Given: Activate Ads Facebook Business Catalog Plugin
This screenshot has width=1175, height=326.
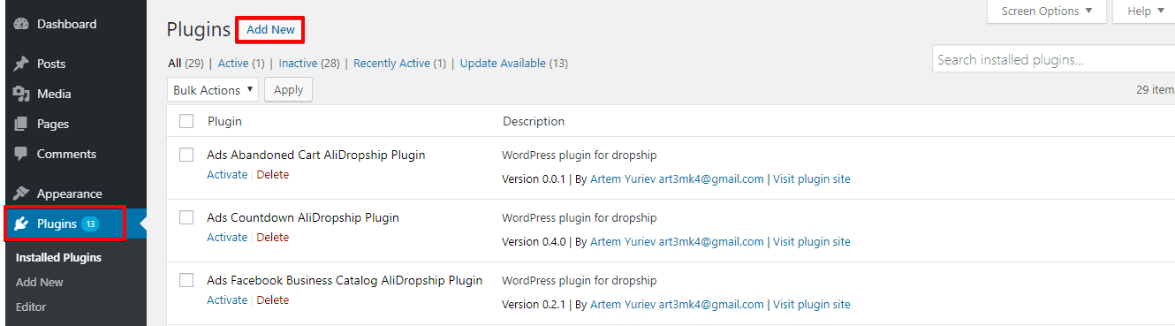Looking at the screenshot, I should pyautogui.click(x=227, y=300).
